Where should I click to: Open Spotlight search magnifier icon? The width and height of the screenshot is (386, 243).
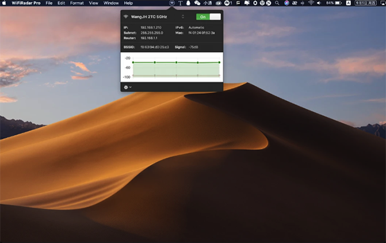click(x=277, y=3)
